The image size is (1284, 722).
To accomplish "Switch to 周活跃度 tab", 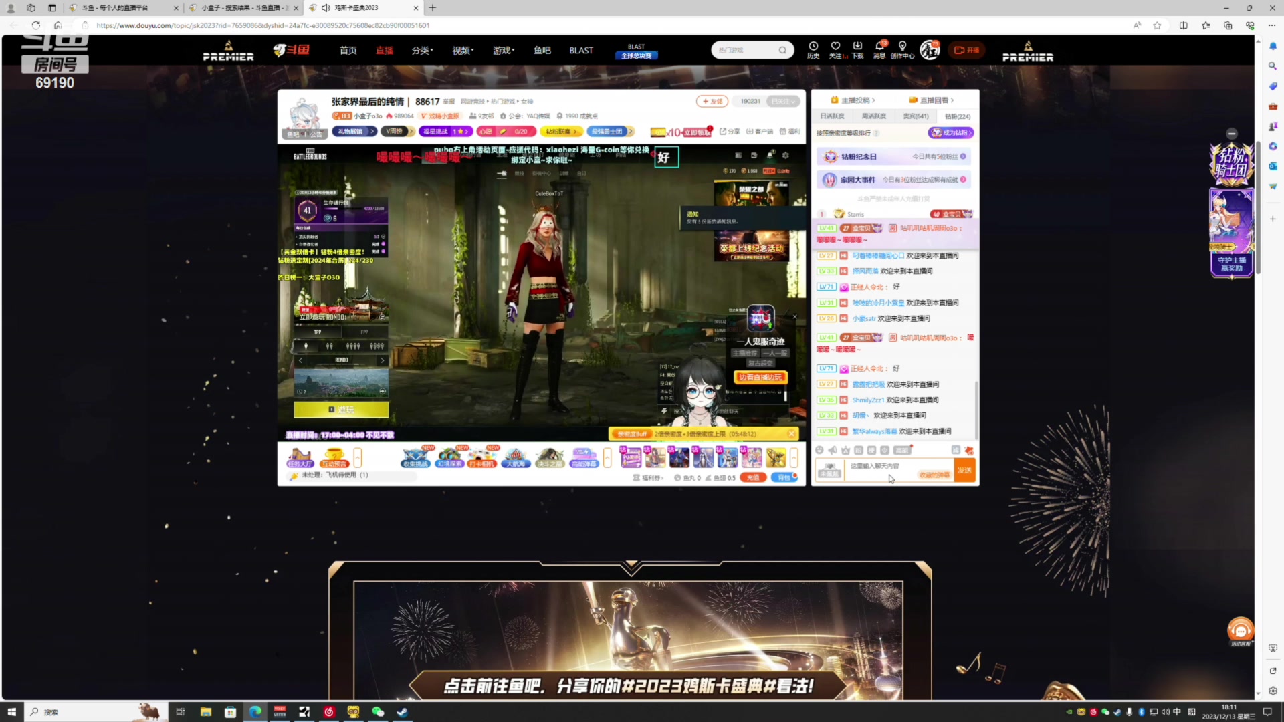I will (873, 116).
